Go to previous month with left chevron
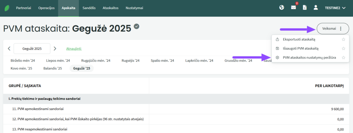This screenshot has width=353, height=133. click(9, 48)
